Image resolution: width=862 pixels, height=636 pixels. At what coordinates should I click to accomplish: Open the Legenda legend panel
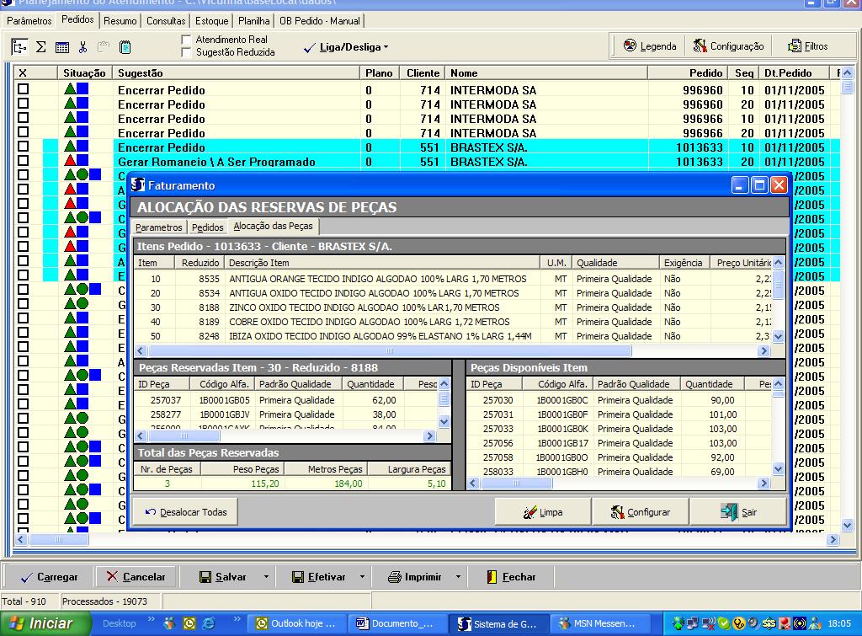(x=650, y=46)
